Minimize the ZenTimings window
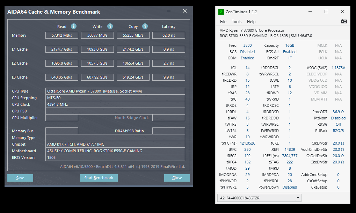 coord(310,12)
